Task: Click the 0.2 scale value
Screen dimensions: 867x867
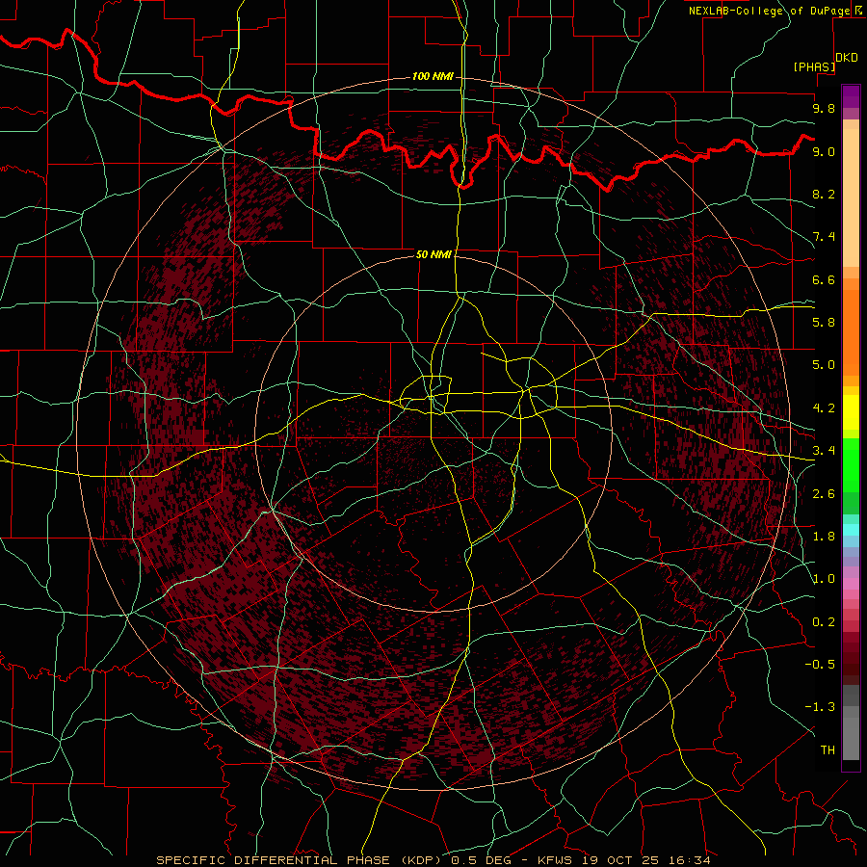Action: 824,622
